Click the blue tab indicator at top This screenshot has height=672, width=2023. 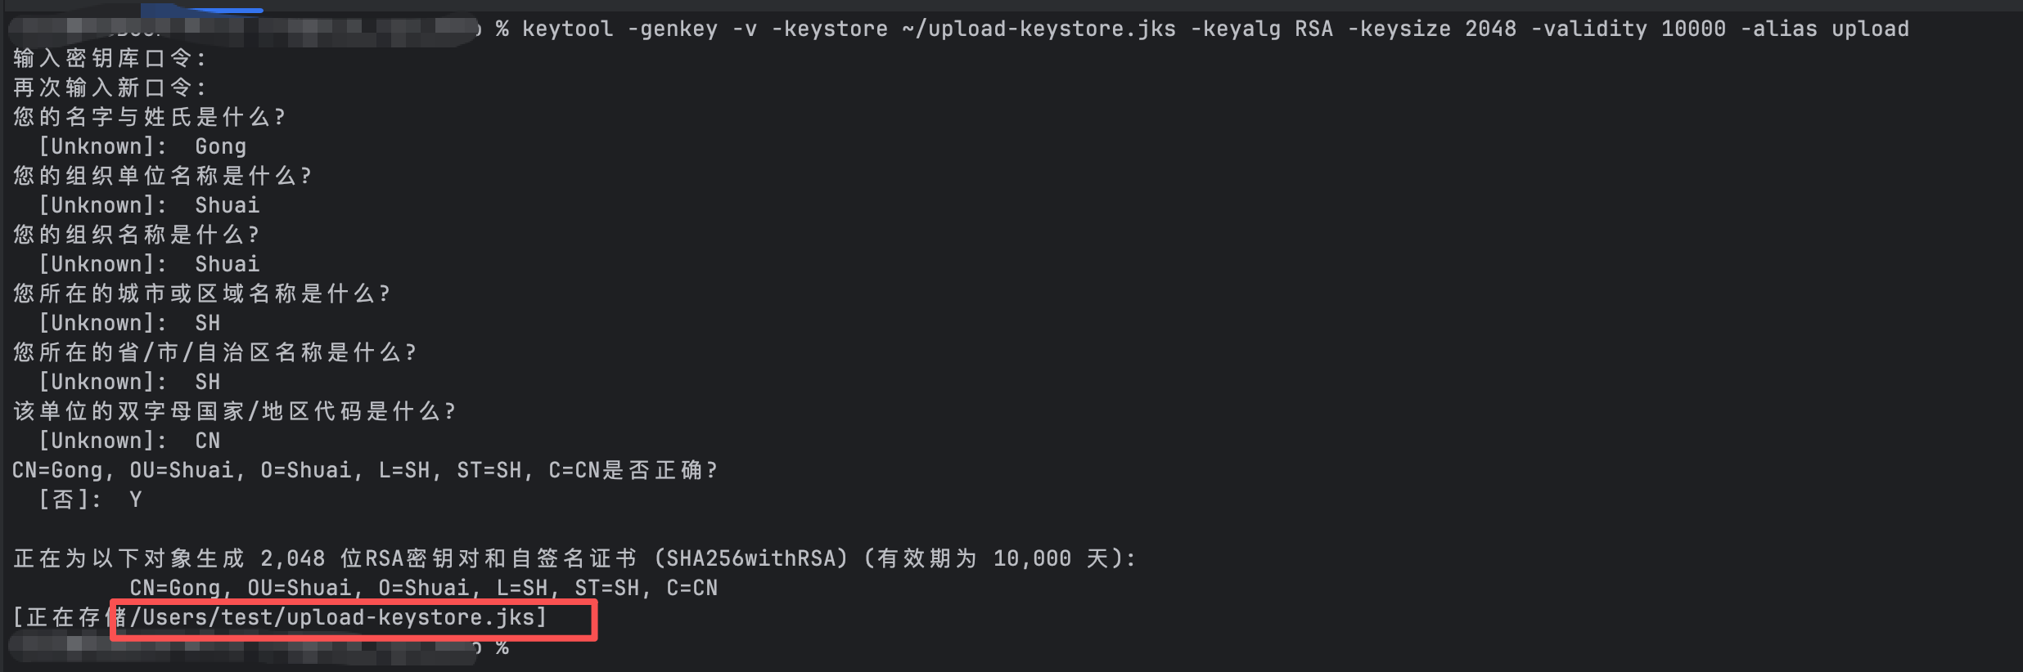pos(201,10)
